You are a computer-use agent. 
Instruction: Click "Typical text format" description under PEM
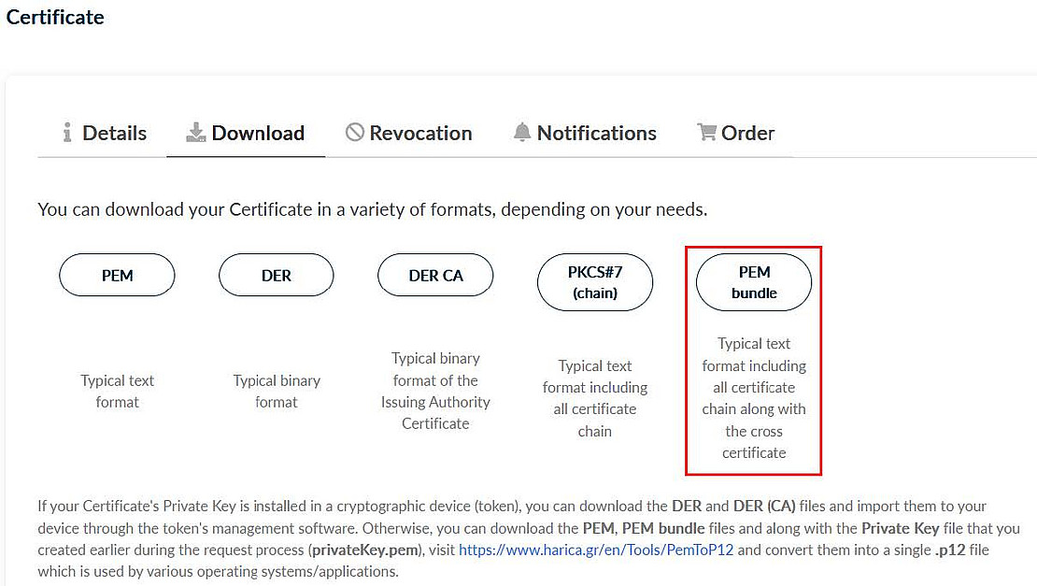(x=117, y=391)
